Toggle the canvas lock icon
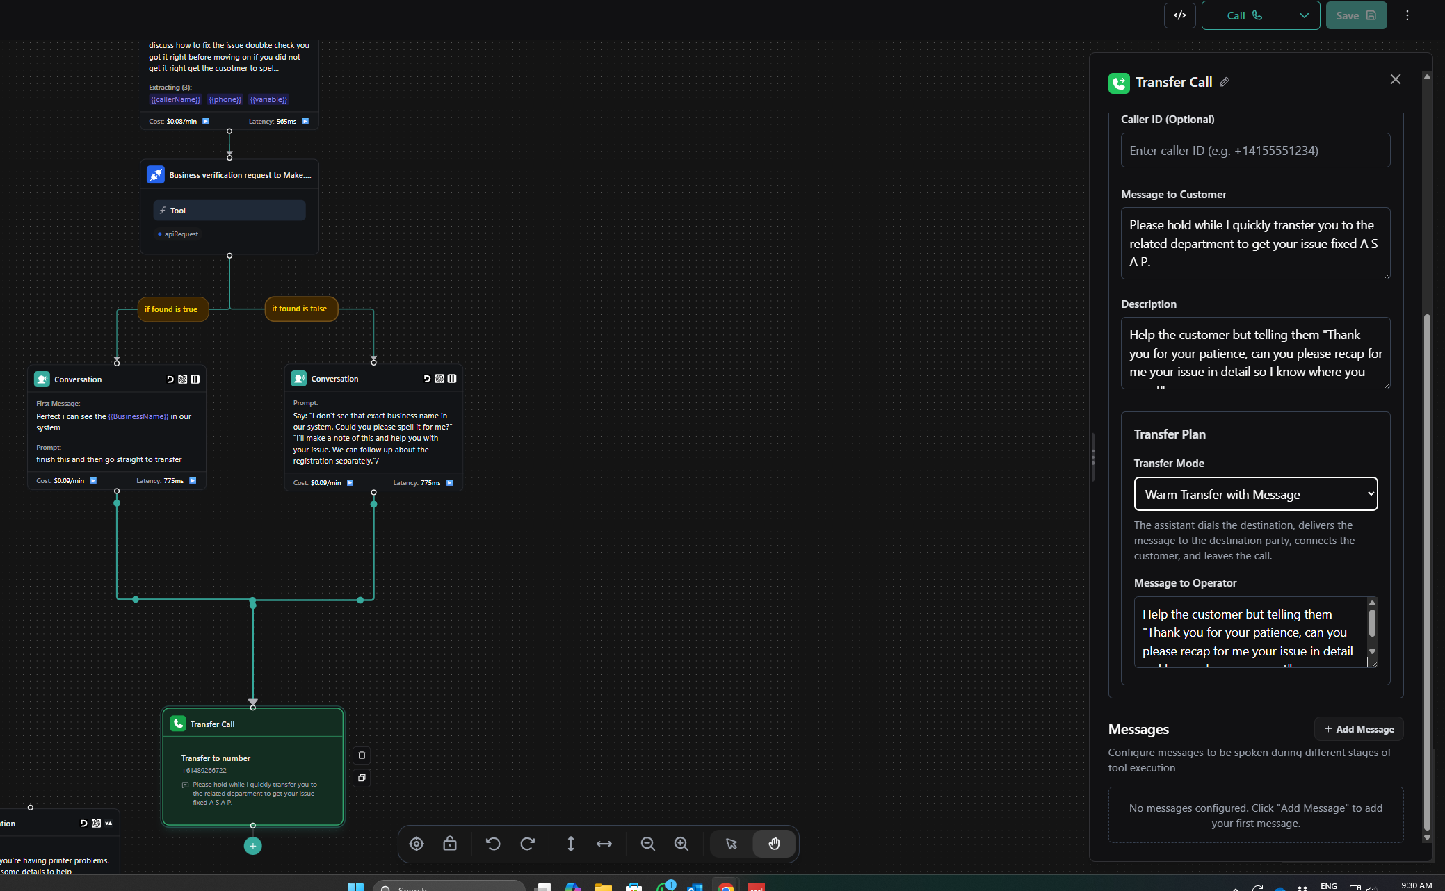The image size is (1445, 891). (450, 844)
